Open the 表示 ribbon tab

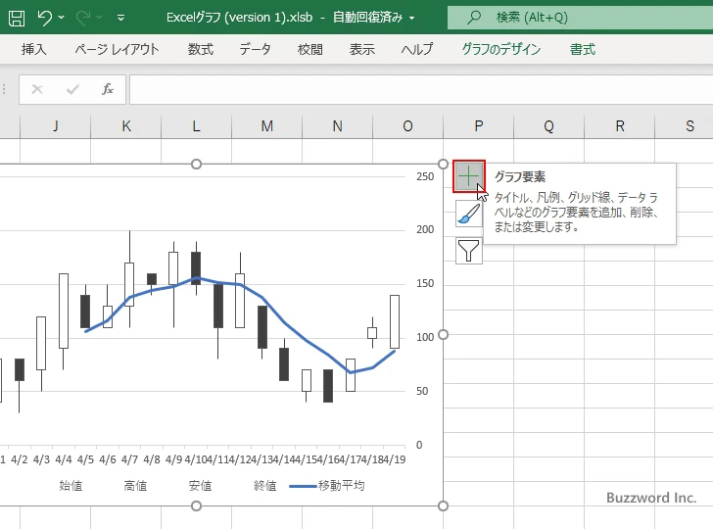[x=362, y=49]
